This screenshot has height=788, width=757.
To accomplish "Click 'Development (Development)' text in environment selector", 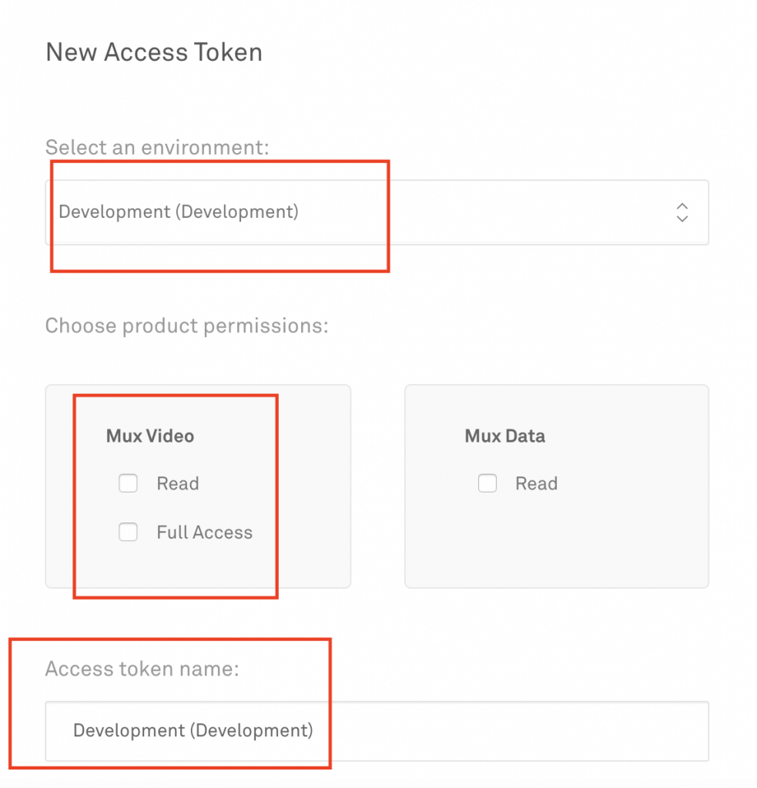I will pos(179,212).
